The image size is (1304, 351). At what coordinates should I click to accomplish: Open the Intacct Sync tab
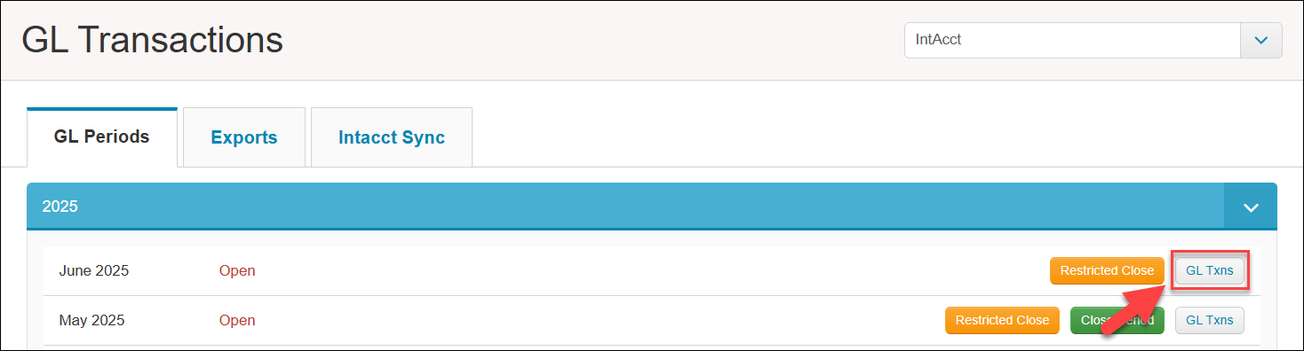[392, 137]
